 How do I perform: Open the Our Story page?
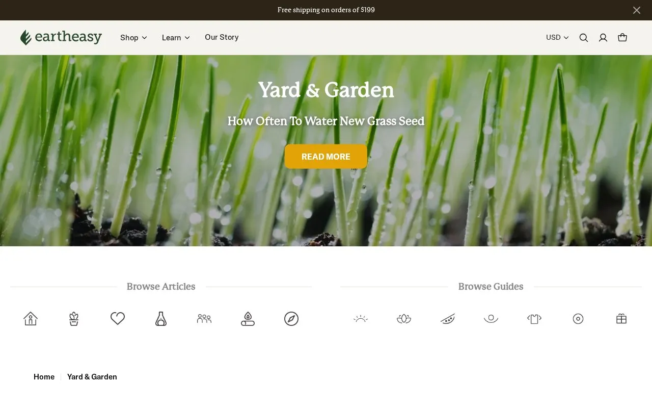click(x=222, y=37)
